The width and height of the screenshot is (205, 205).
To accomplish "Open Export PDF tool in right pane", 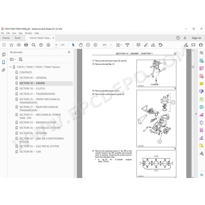I will click(201, 61).
